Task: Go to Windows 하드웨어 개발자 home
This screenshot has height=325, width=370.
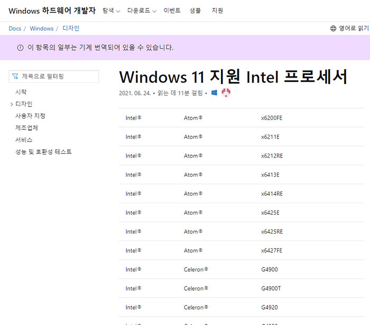Action: [x=52, y=11]
